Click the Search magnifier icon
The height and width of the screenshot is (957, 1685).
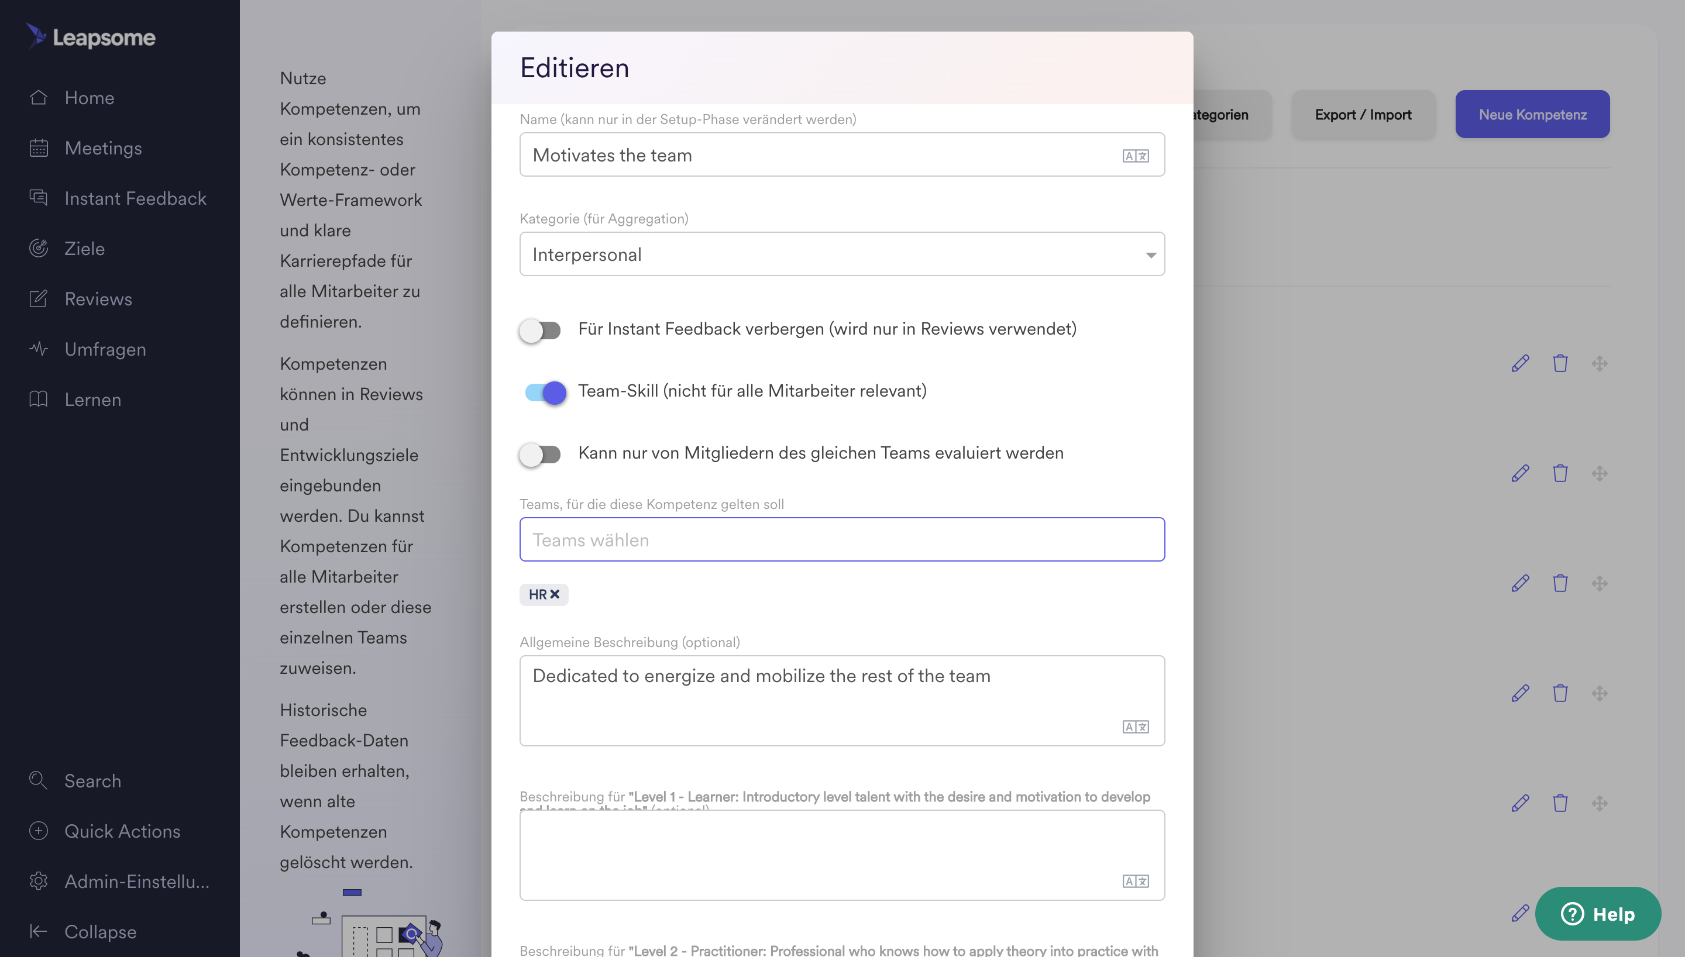(38, 780)
